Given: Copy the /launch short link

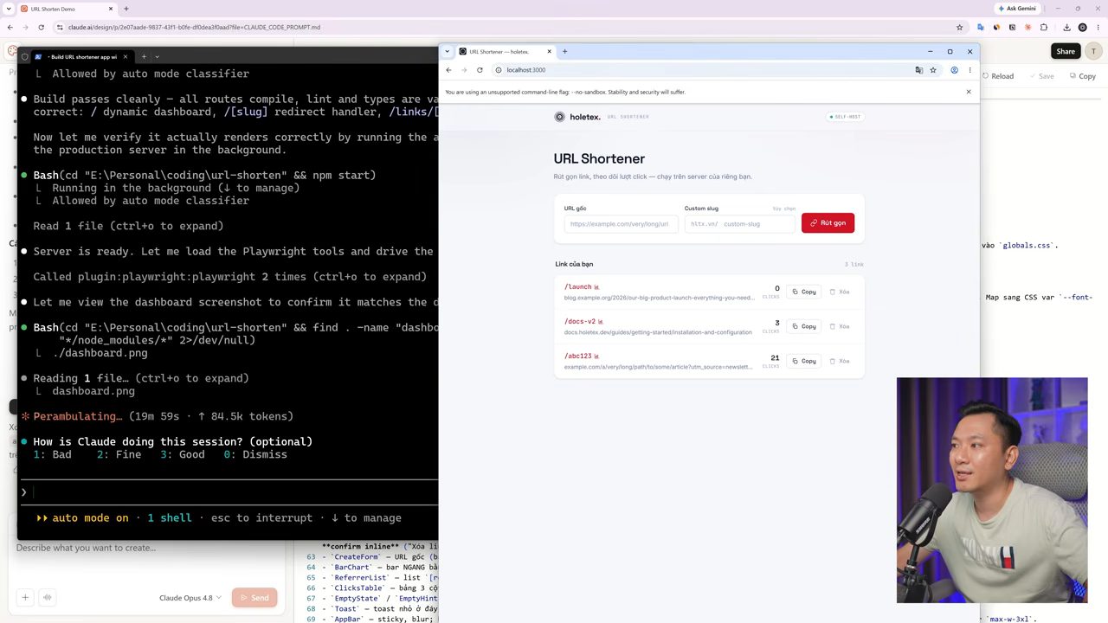Looking at the screenshot, I should [804, 292].
